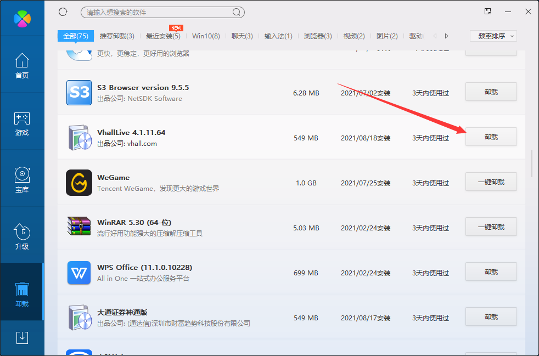Screen dimensions: 539x356
Task: Click the 大通证券神通版 app icon
Action: point(80,318)
